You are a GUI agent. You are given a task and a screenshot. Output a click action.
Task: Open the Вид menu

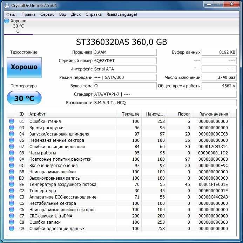click(63, 14)
